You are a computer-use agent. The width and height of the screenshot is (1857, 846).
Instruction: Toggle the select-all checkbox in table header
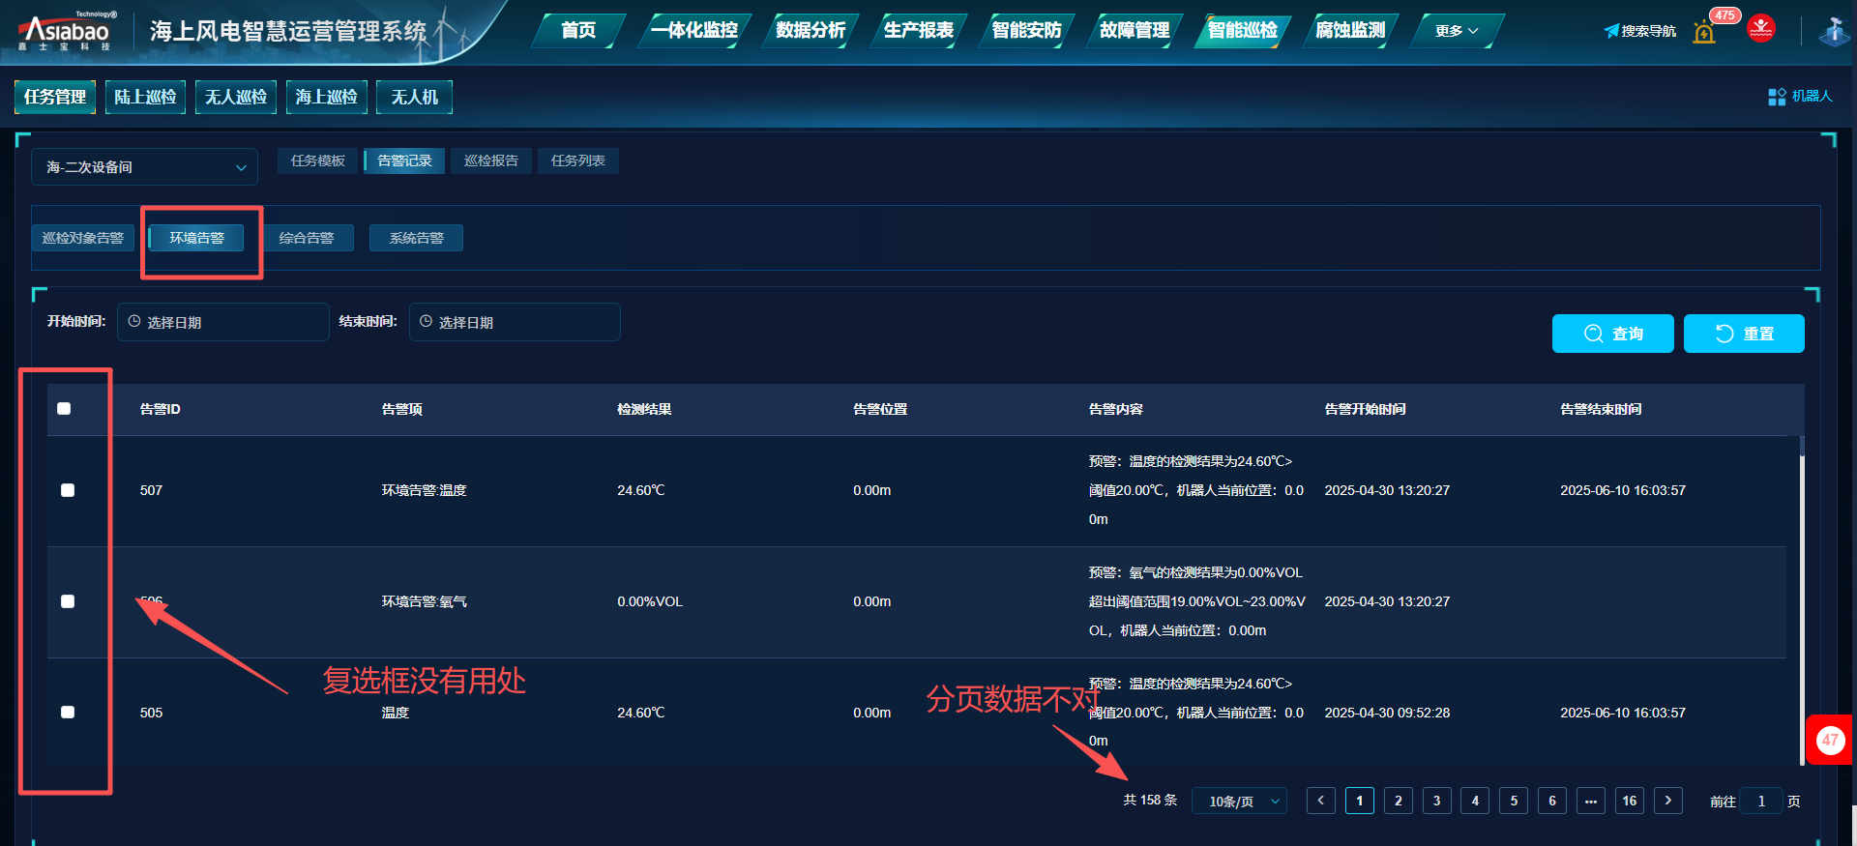[x=64, y=409]
